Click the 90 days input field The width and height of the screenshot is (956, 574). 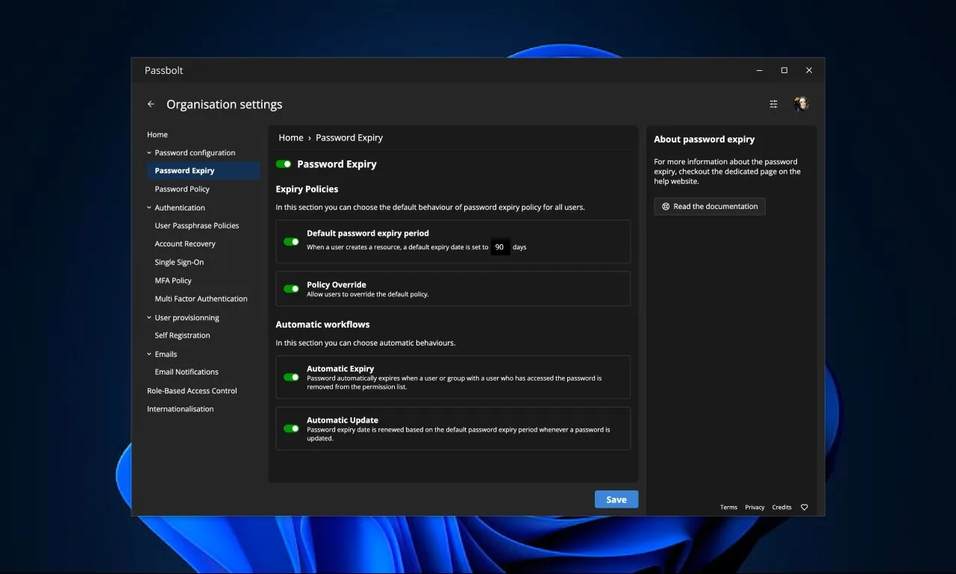500,247
